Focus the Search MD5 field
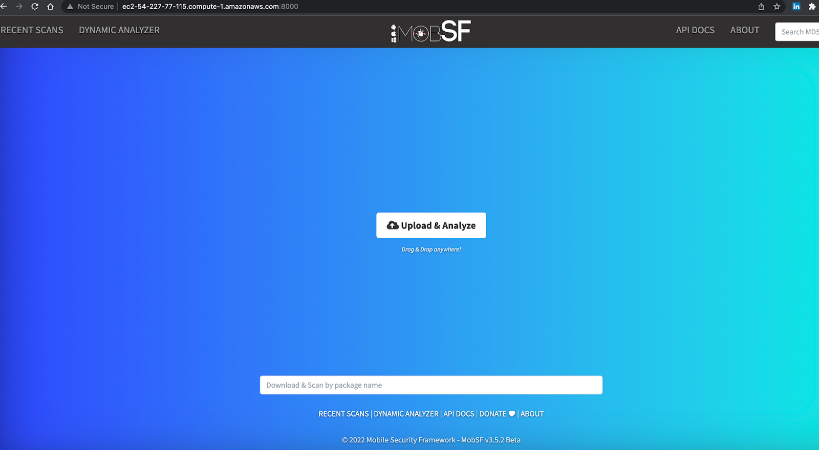 tap(798, 32)
